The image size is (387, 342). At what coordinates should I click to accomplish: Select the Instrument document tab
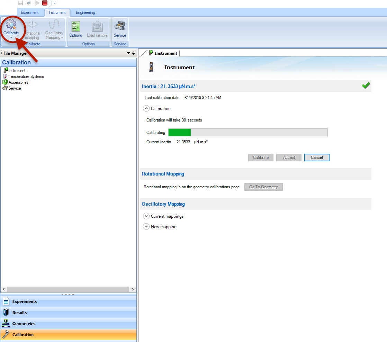tap(163, 53)
